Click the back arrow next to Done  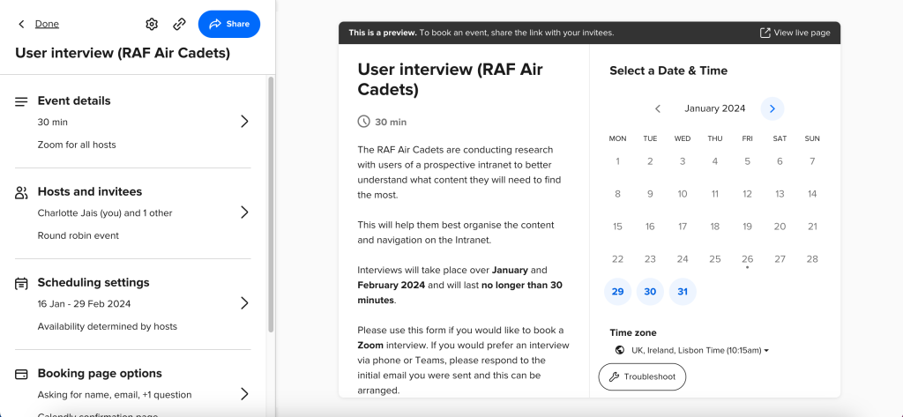(x=21, y=24)
